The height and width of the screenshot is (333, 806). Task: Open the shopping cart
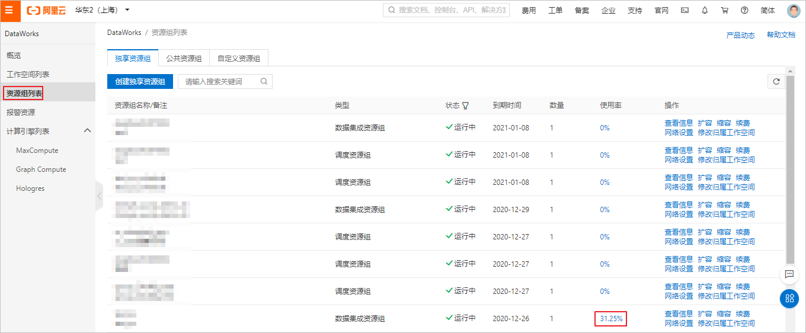pyautogui.click(x=724, y=11)
